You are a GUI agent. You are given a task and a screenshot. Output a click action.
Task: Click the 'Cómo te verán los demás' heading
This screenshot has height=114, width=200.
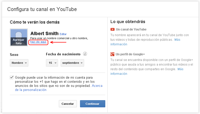coord(35,22)
